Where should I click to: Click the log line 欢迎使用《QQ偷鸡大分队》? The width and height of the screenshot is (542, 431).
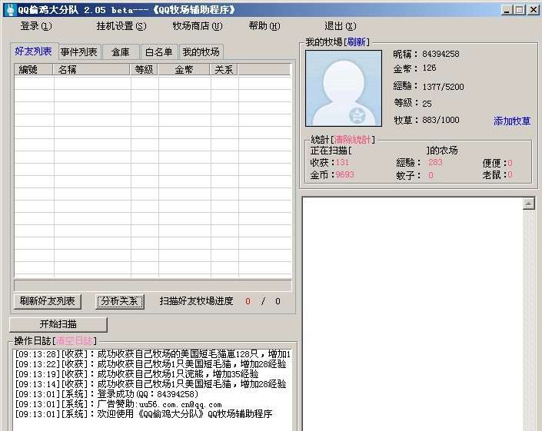144,414
